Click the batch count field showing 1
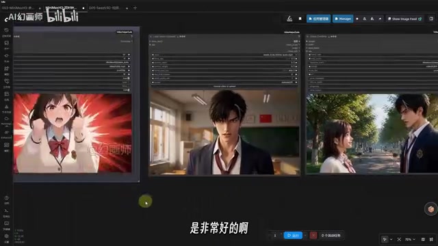 [275, 235]
